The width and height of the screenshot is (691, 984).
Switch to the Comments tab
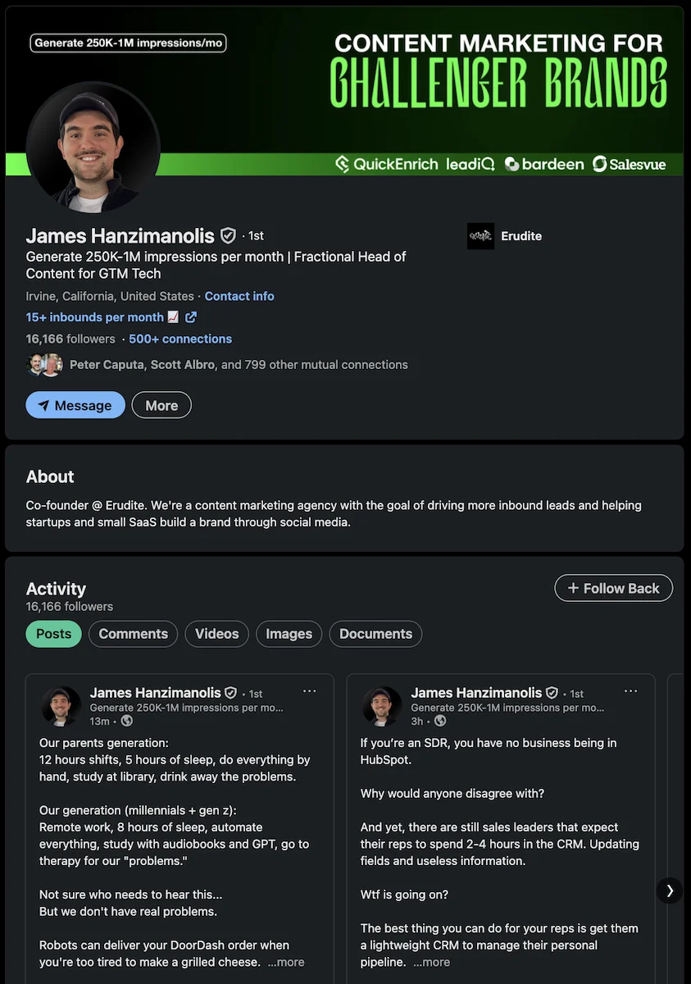point(133,633)
